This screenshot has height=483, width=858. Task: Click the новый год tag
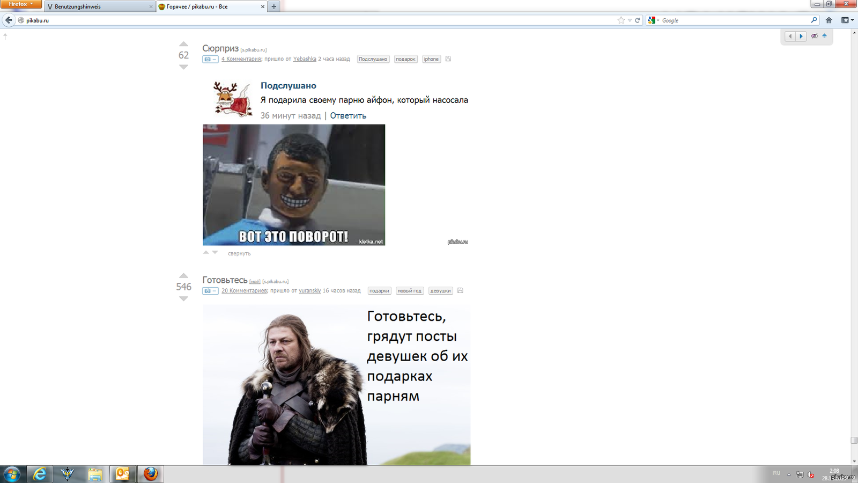[409, 291]
